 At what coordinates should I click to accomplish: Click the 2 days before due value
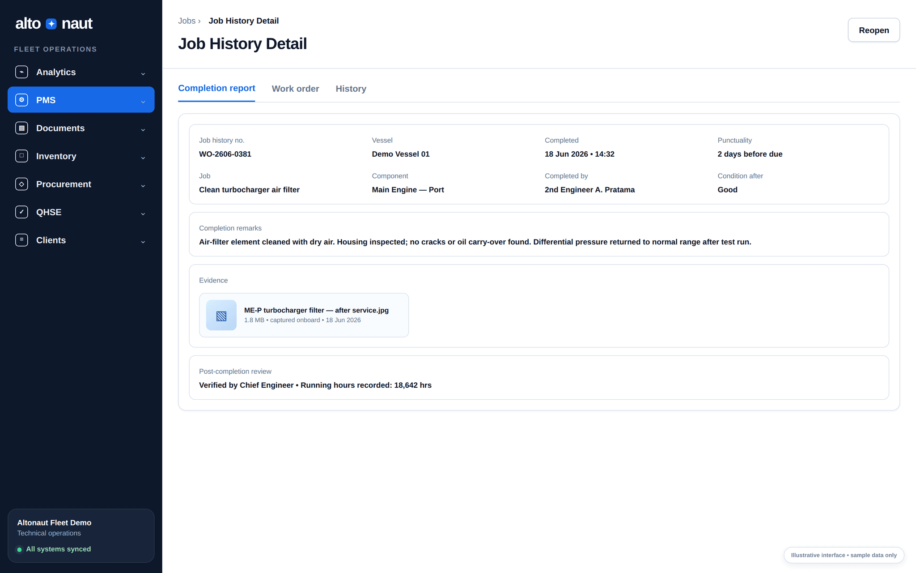[x=750, y=154]
